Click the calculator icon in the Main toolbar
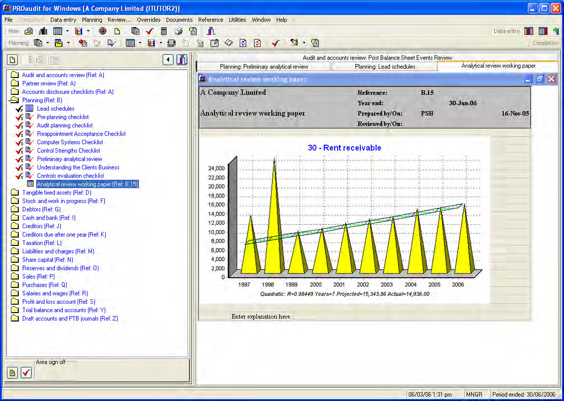The image size is (564, 401). [164, 31]
